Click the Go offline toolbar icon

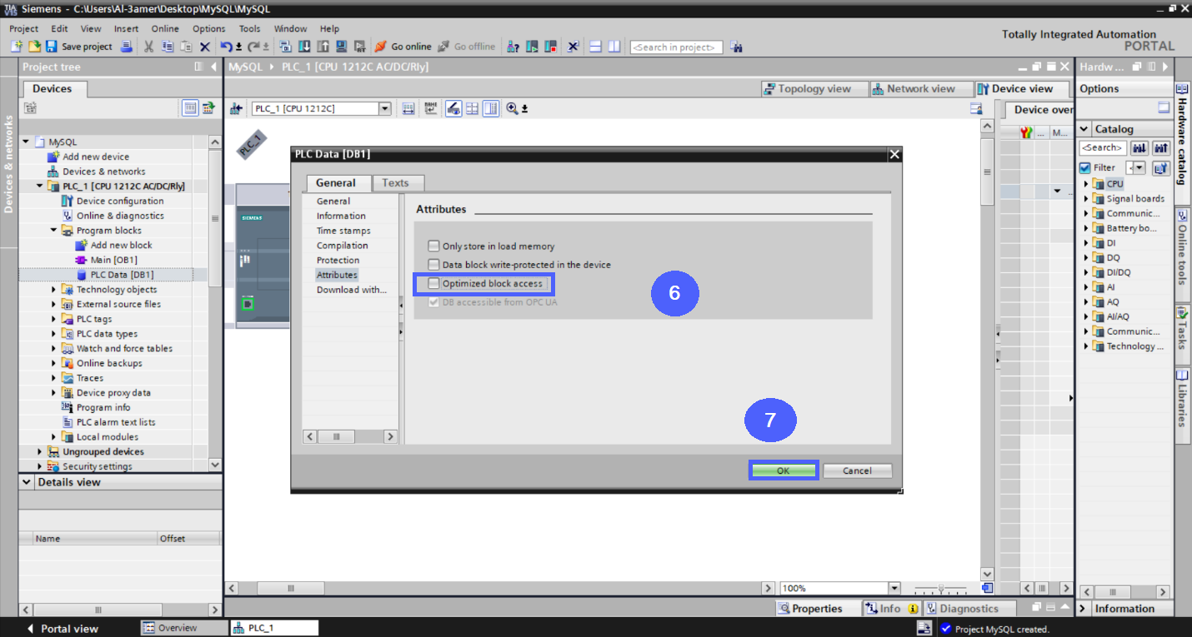pyautogui.click(x=467, y=46)
